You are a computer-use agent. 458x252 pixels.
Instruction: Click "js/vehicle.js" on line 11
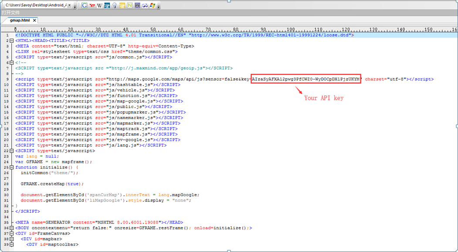[x=127, y=90]
